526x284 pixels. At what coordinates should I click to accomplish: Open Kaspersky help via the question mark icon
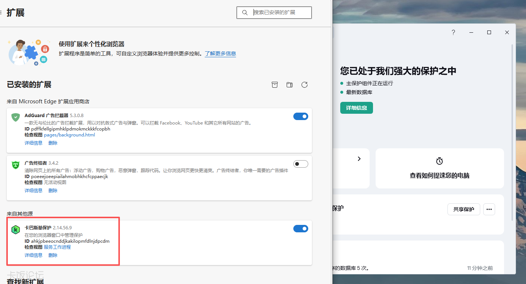click(x=453, y=32)
